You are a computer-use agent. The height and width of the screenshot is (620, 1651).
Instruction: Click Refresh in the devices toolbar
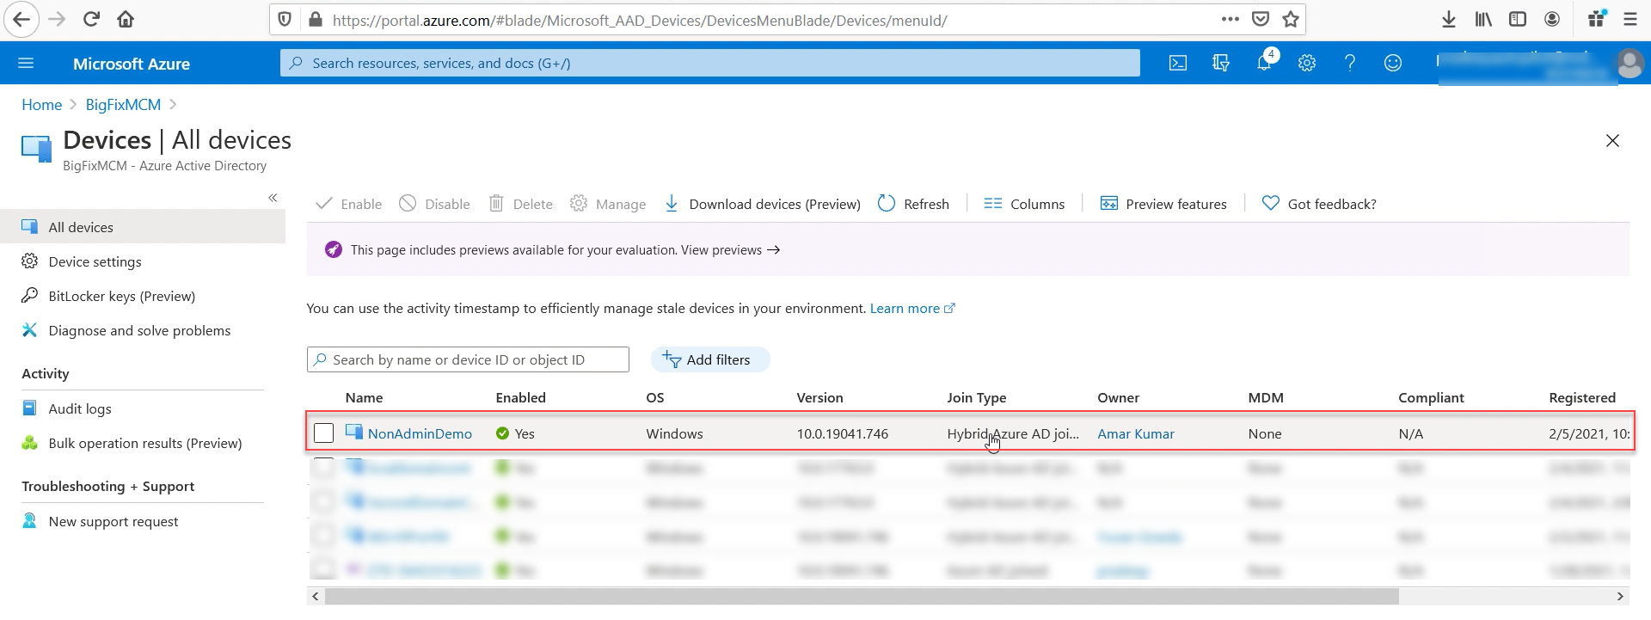(913, 204)
